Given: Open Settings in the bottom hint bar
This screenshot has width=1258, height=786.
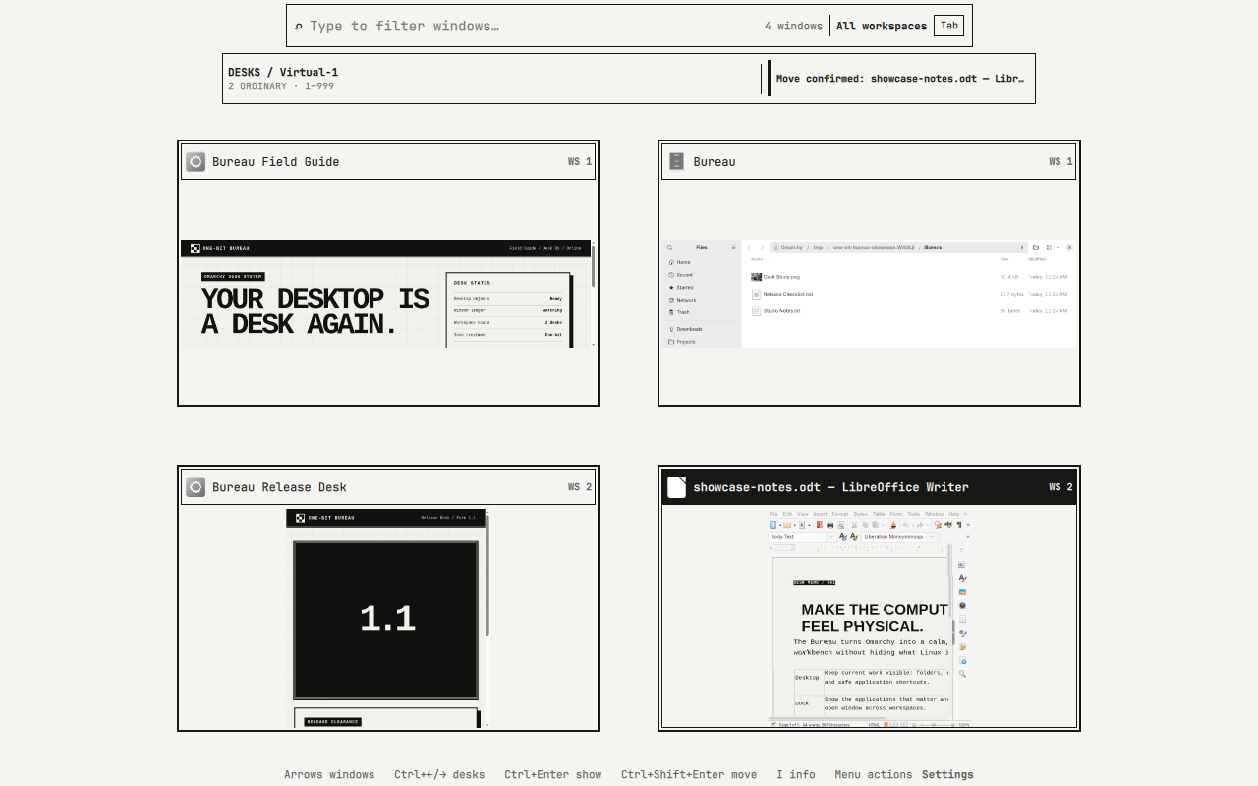Looking at the screenshot, I should pyautogui.click(x=947, y=774).
